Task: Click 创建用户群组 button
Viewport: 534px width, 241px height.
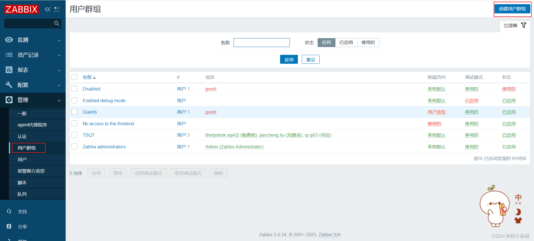Action: click(x=512, y=9)
